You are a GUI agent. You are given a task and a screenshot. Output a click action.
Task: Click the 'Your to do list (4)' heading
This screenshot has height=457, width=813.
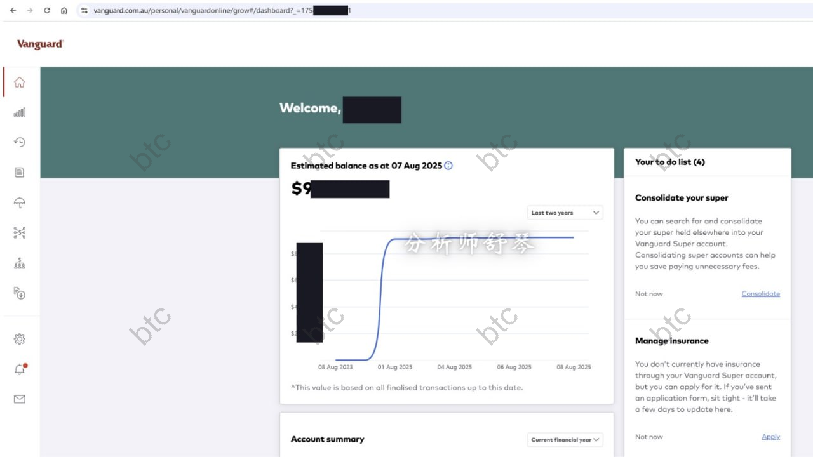tap(670, 162)
